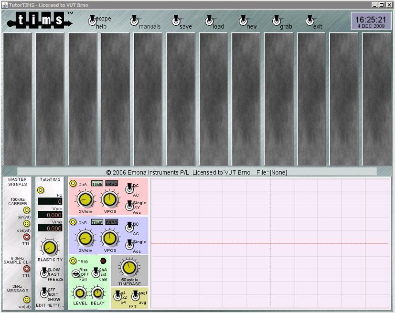This screenshot has width=395, height=313.
Task: Toggle the ChA DC/AC coupling switch
Action: (129, 188)
